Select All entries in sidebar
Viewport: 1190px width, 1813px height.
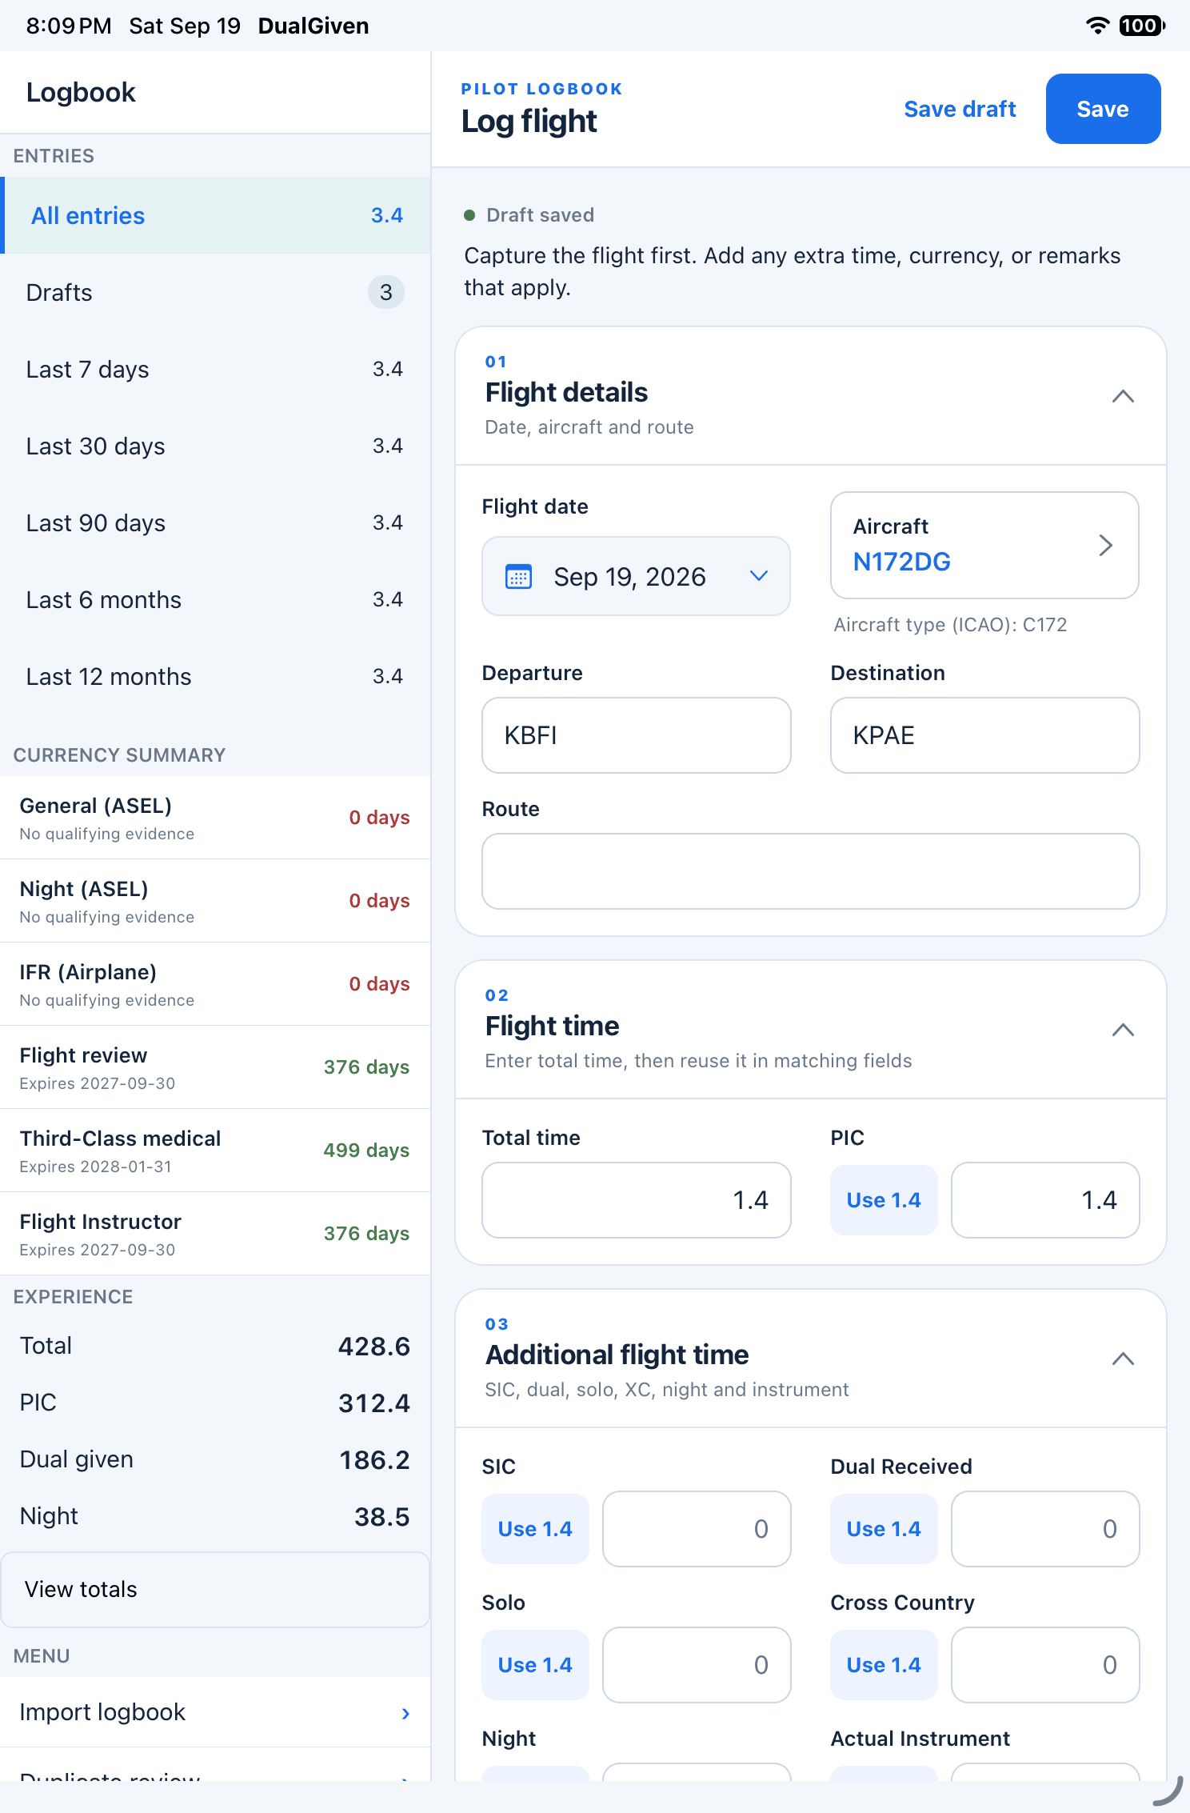click(x=215, y=215)
